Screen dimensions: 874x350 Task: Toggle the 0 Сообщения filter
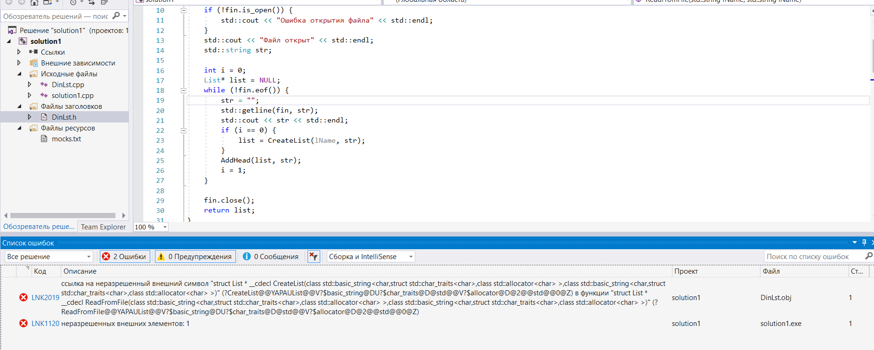coord(271,256)
